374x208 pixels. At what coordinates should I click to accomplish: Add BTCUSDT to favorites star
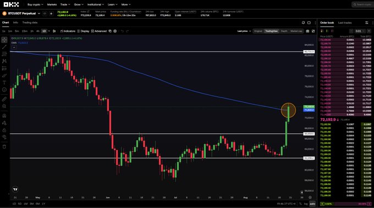(51, 14)
